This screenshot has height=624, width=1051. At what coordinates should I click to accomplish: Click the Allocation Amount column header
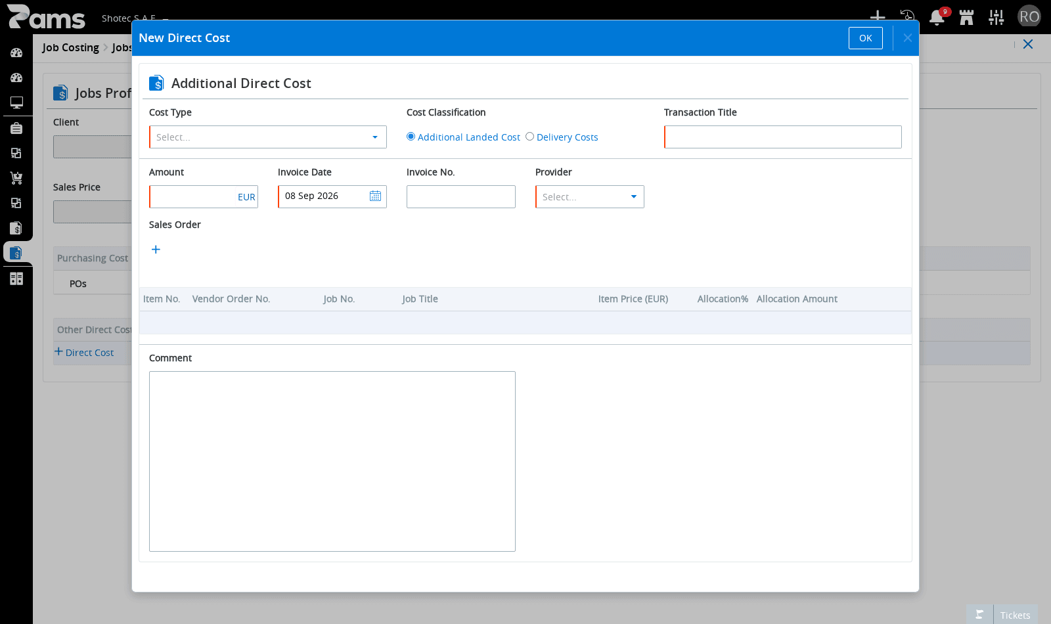coord(797,299)
